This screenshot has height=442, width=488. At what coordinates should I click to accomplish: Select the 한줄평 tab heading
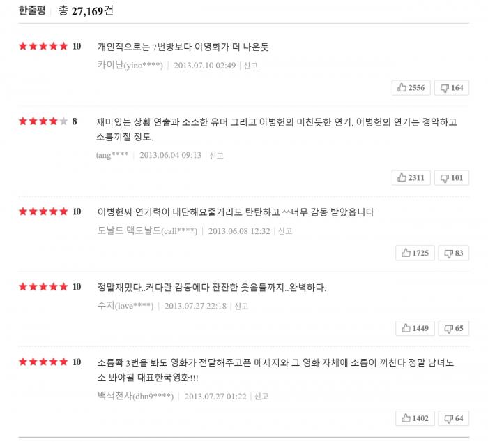click(32, 10)
